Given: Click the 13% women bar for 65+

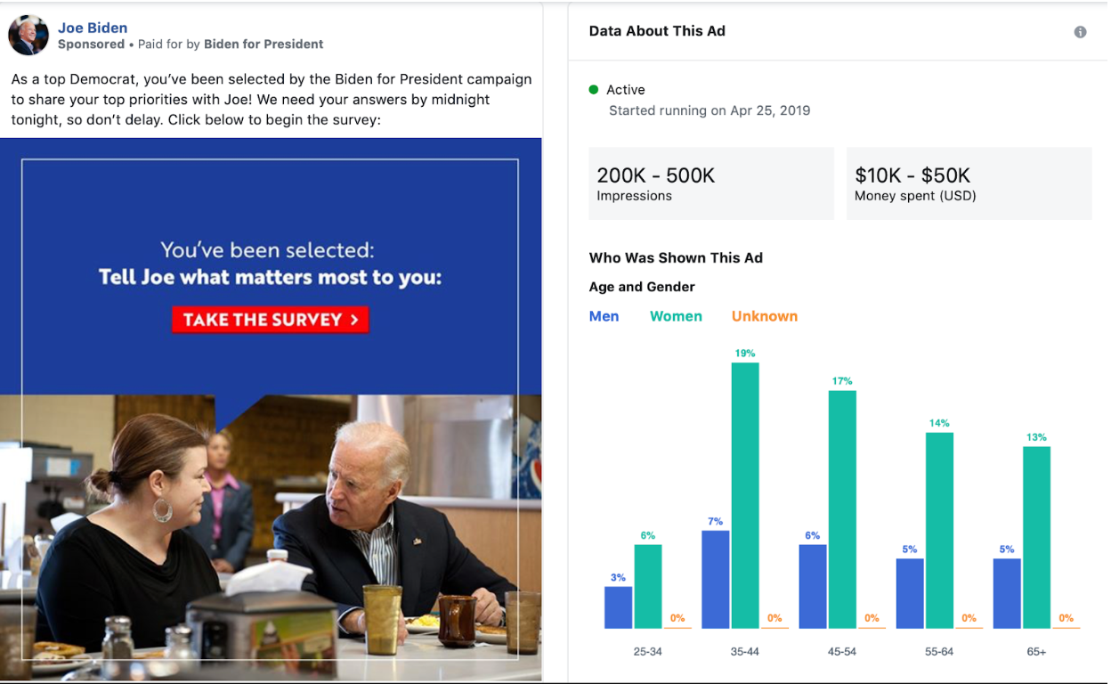Looking at the screenshot, I should [1036, 538].
